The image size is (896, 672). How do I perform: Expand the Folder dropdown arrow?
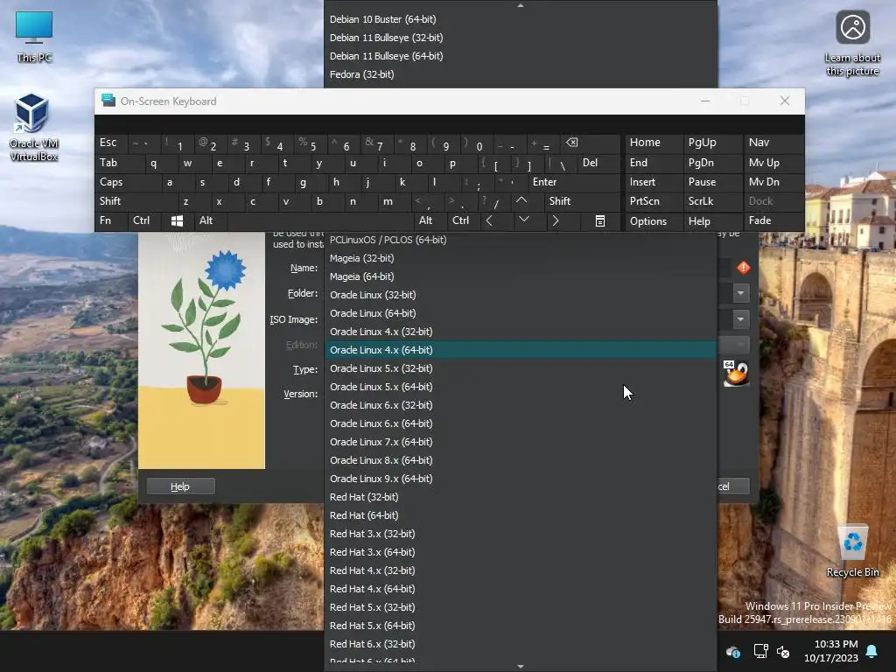[740, 293]
